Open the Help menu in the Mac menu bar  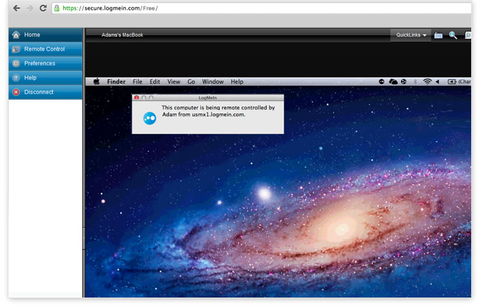click(237, 82)
